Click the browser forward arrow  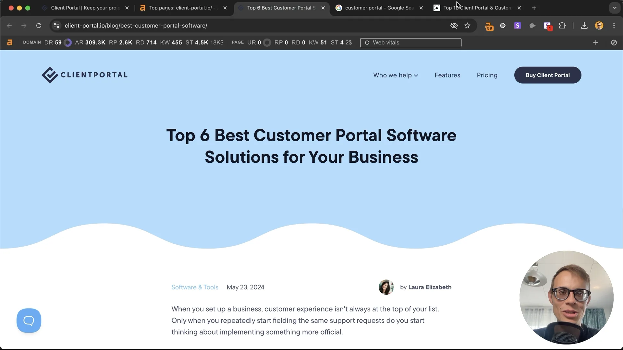tap(24, 26)
